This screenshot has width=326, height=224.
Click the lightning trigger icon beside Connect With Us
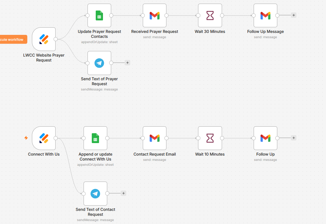pos(26,138)
